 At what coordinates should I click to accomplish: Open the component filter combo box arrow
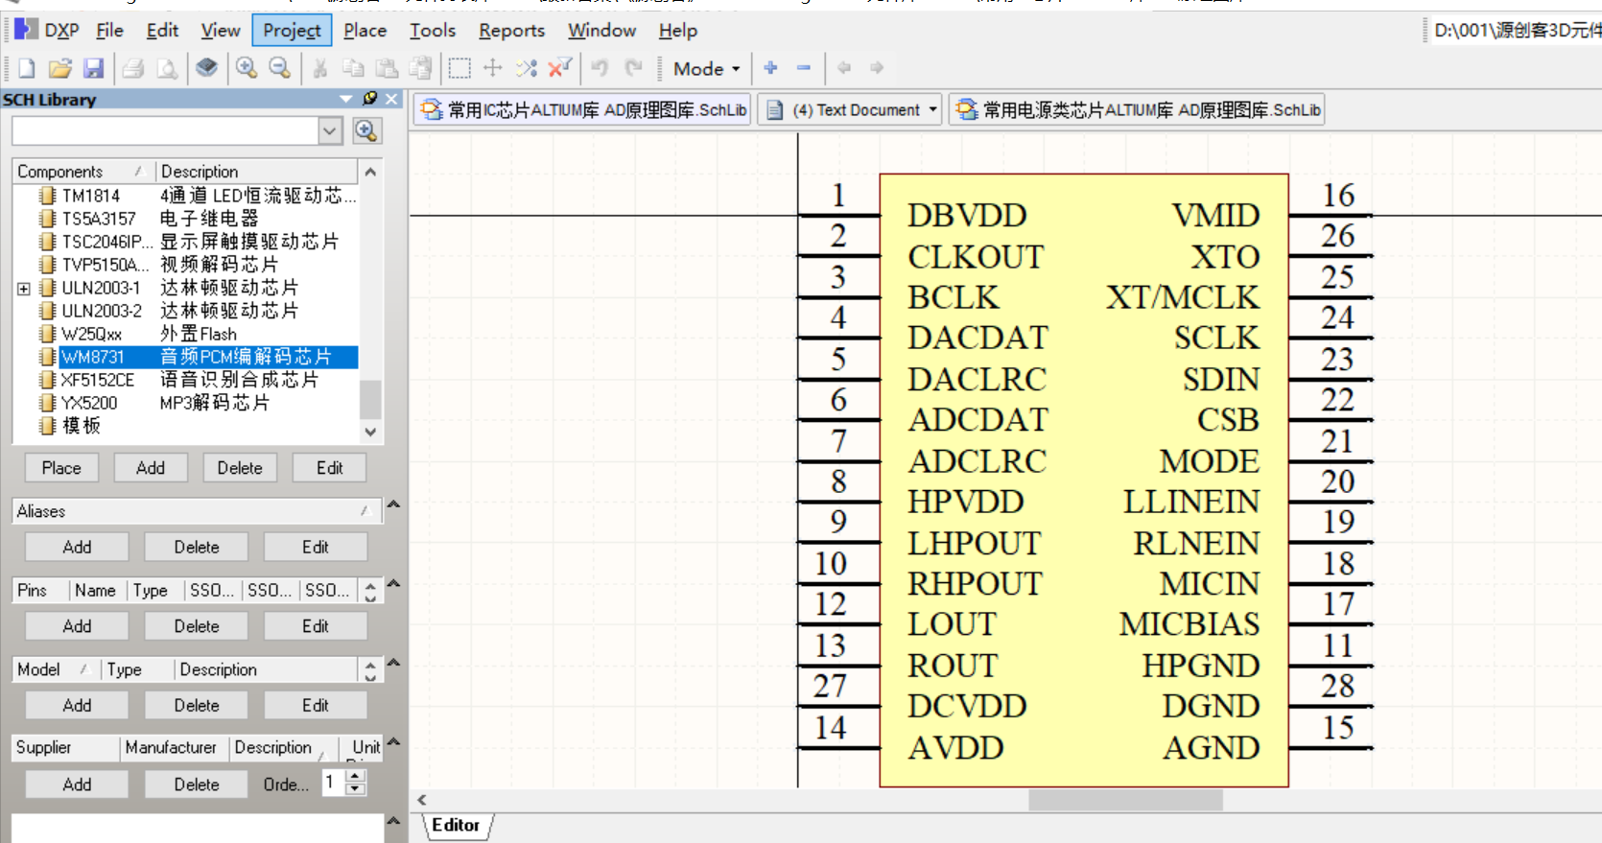coord(330,130)
